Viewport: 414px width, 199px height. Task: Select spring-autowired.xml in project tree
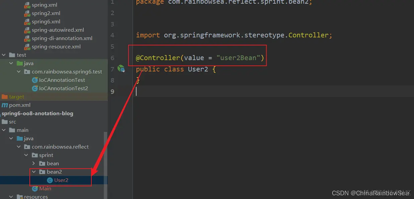[x=58, y=30]
